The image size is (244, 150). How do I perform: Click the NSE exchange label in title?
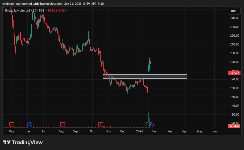(x=42, y=11)
